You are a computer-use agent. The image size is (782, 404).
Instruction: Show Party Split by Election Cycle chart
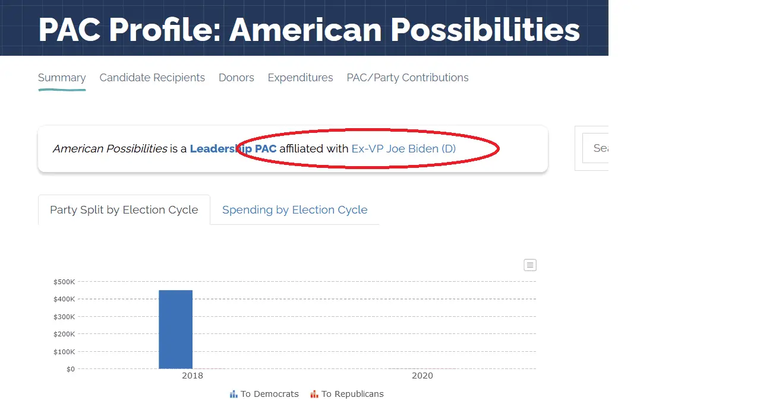click(x=124, y=210)
